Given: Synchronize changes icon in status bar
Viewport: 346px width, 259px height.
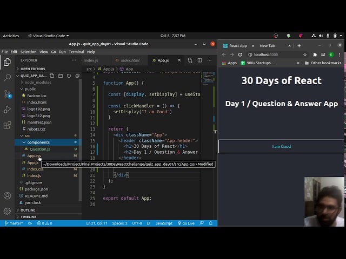Looking at the screenshot, I should (30, 223).
